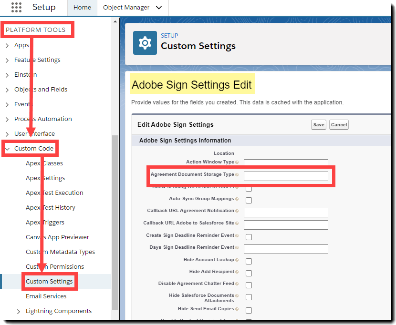Check the Hide Send Email Copies checkbox

(x=249, y=310)
